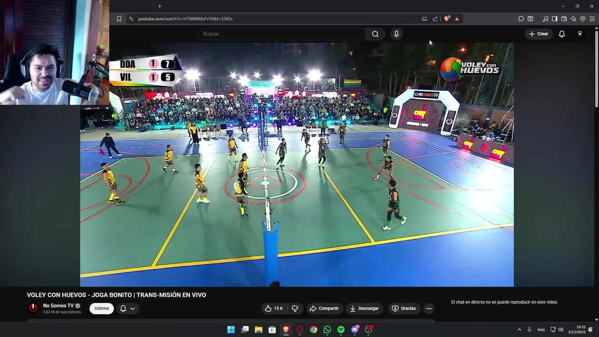Click the Crear button
Image resolution: width=599 pixels, height=337 pixels.
point(539,34)
